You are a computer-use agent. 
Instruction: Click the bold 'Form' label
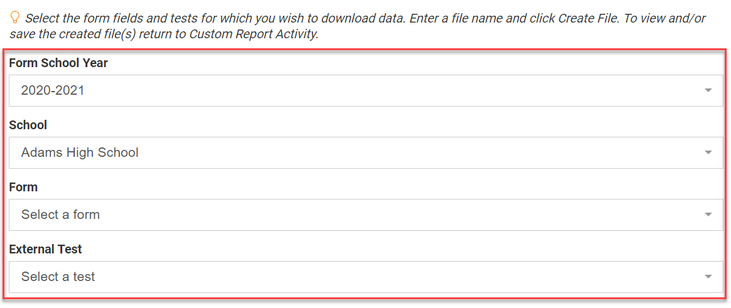(x=23, y=187)
